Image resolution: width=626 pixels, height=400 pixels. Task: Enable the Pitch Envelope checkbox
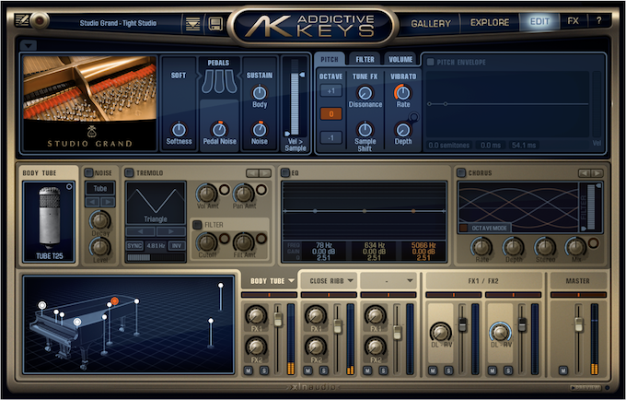[431, 62]
